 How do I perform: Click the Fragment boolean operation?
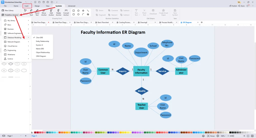point(101,15)
